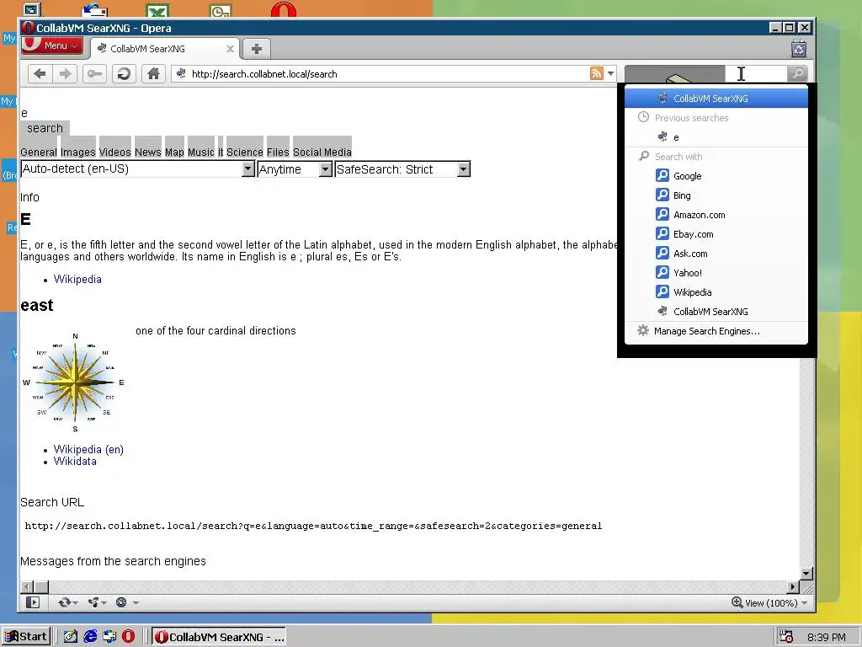Select highlighted CollabVM SearXNG engine at top
The height and width of the screenshot is (647, 862).
716,99
